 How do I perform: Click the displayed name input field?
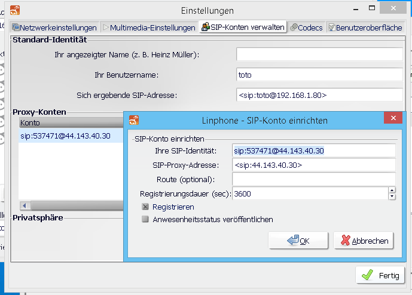pyautogui.click(x=319, y=54)
